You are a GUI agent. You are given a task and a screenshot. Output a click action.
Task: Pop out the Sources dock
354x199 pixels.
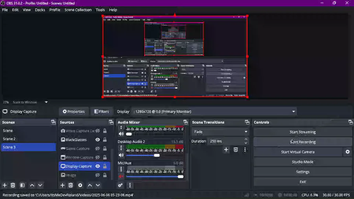pos(111,122)
